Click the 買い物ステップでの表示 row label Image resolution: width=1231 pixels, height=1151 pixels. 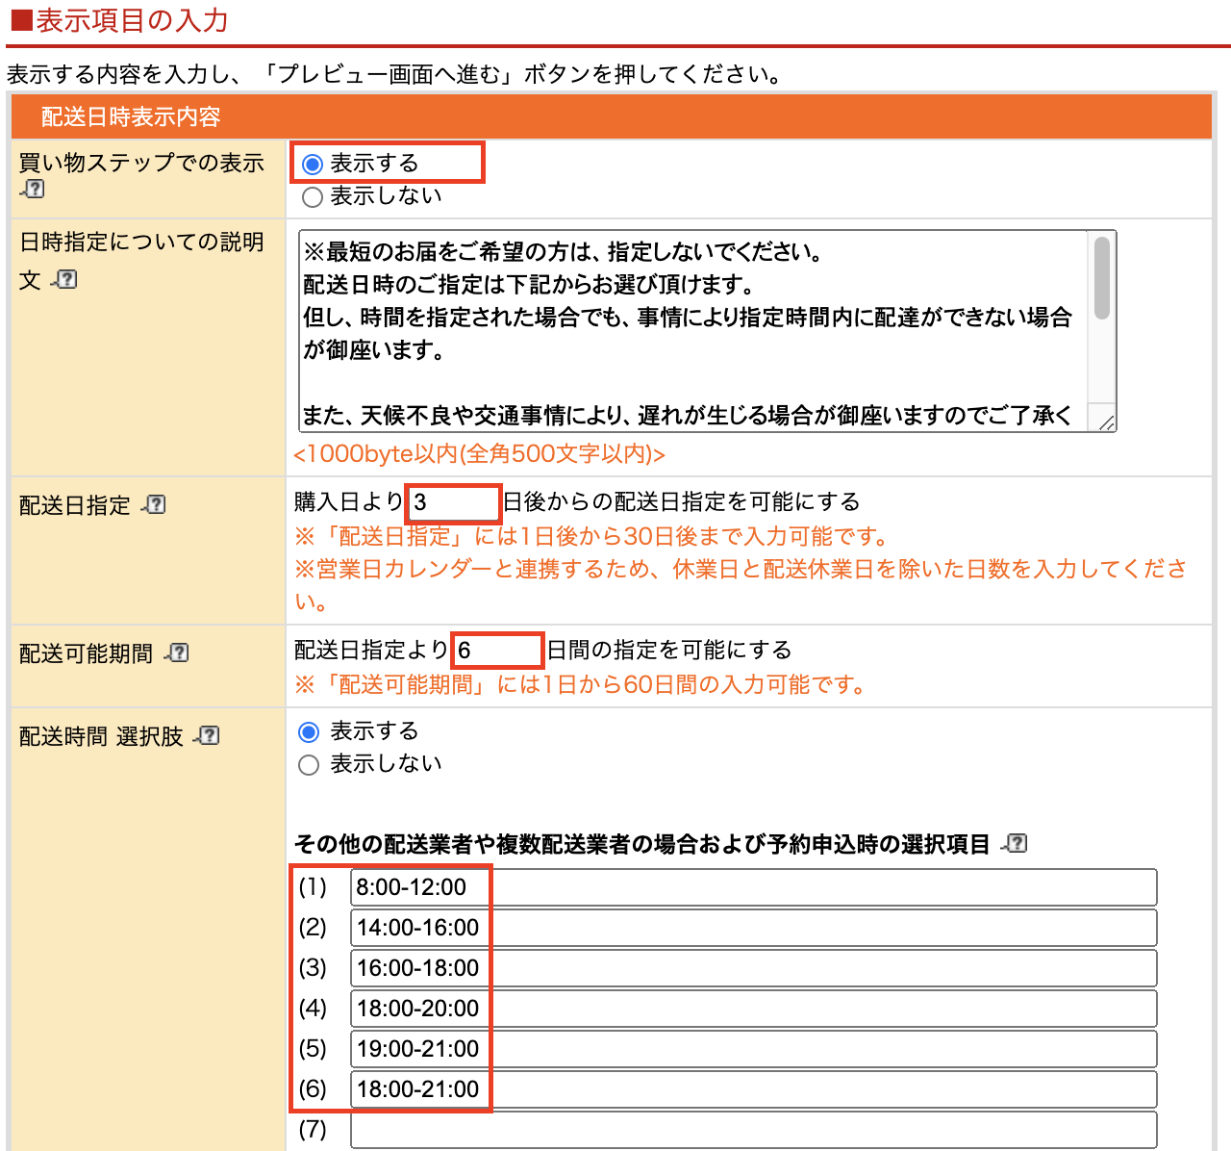tap(141, 163)
